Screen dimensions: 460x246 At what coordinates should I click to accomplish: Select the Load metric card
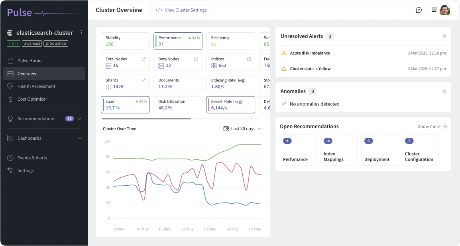125,104
